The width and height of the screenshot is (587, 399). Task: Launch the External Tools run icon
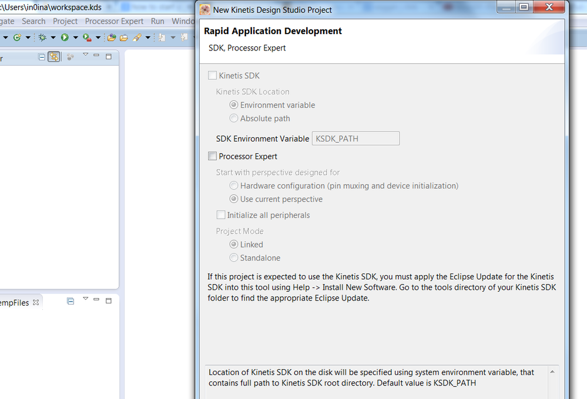[x=87, y=38]
